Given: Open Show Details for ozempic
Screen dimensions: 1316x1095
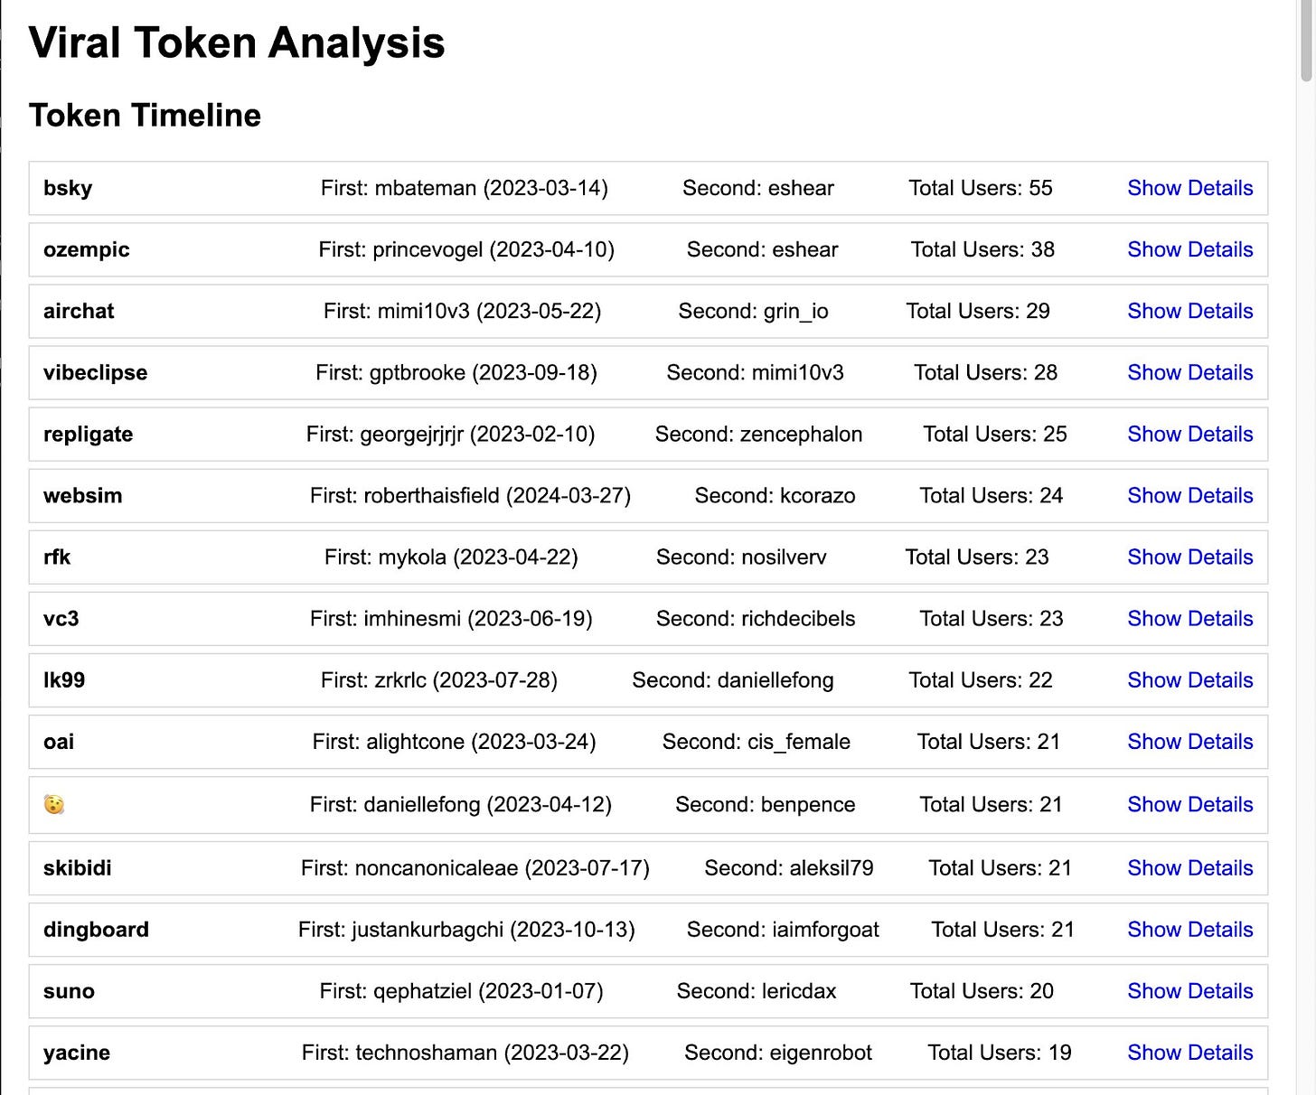Looking at the screenshot, I should (x=1189, y=249).
